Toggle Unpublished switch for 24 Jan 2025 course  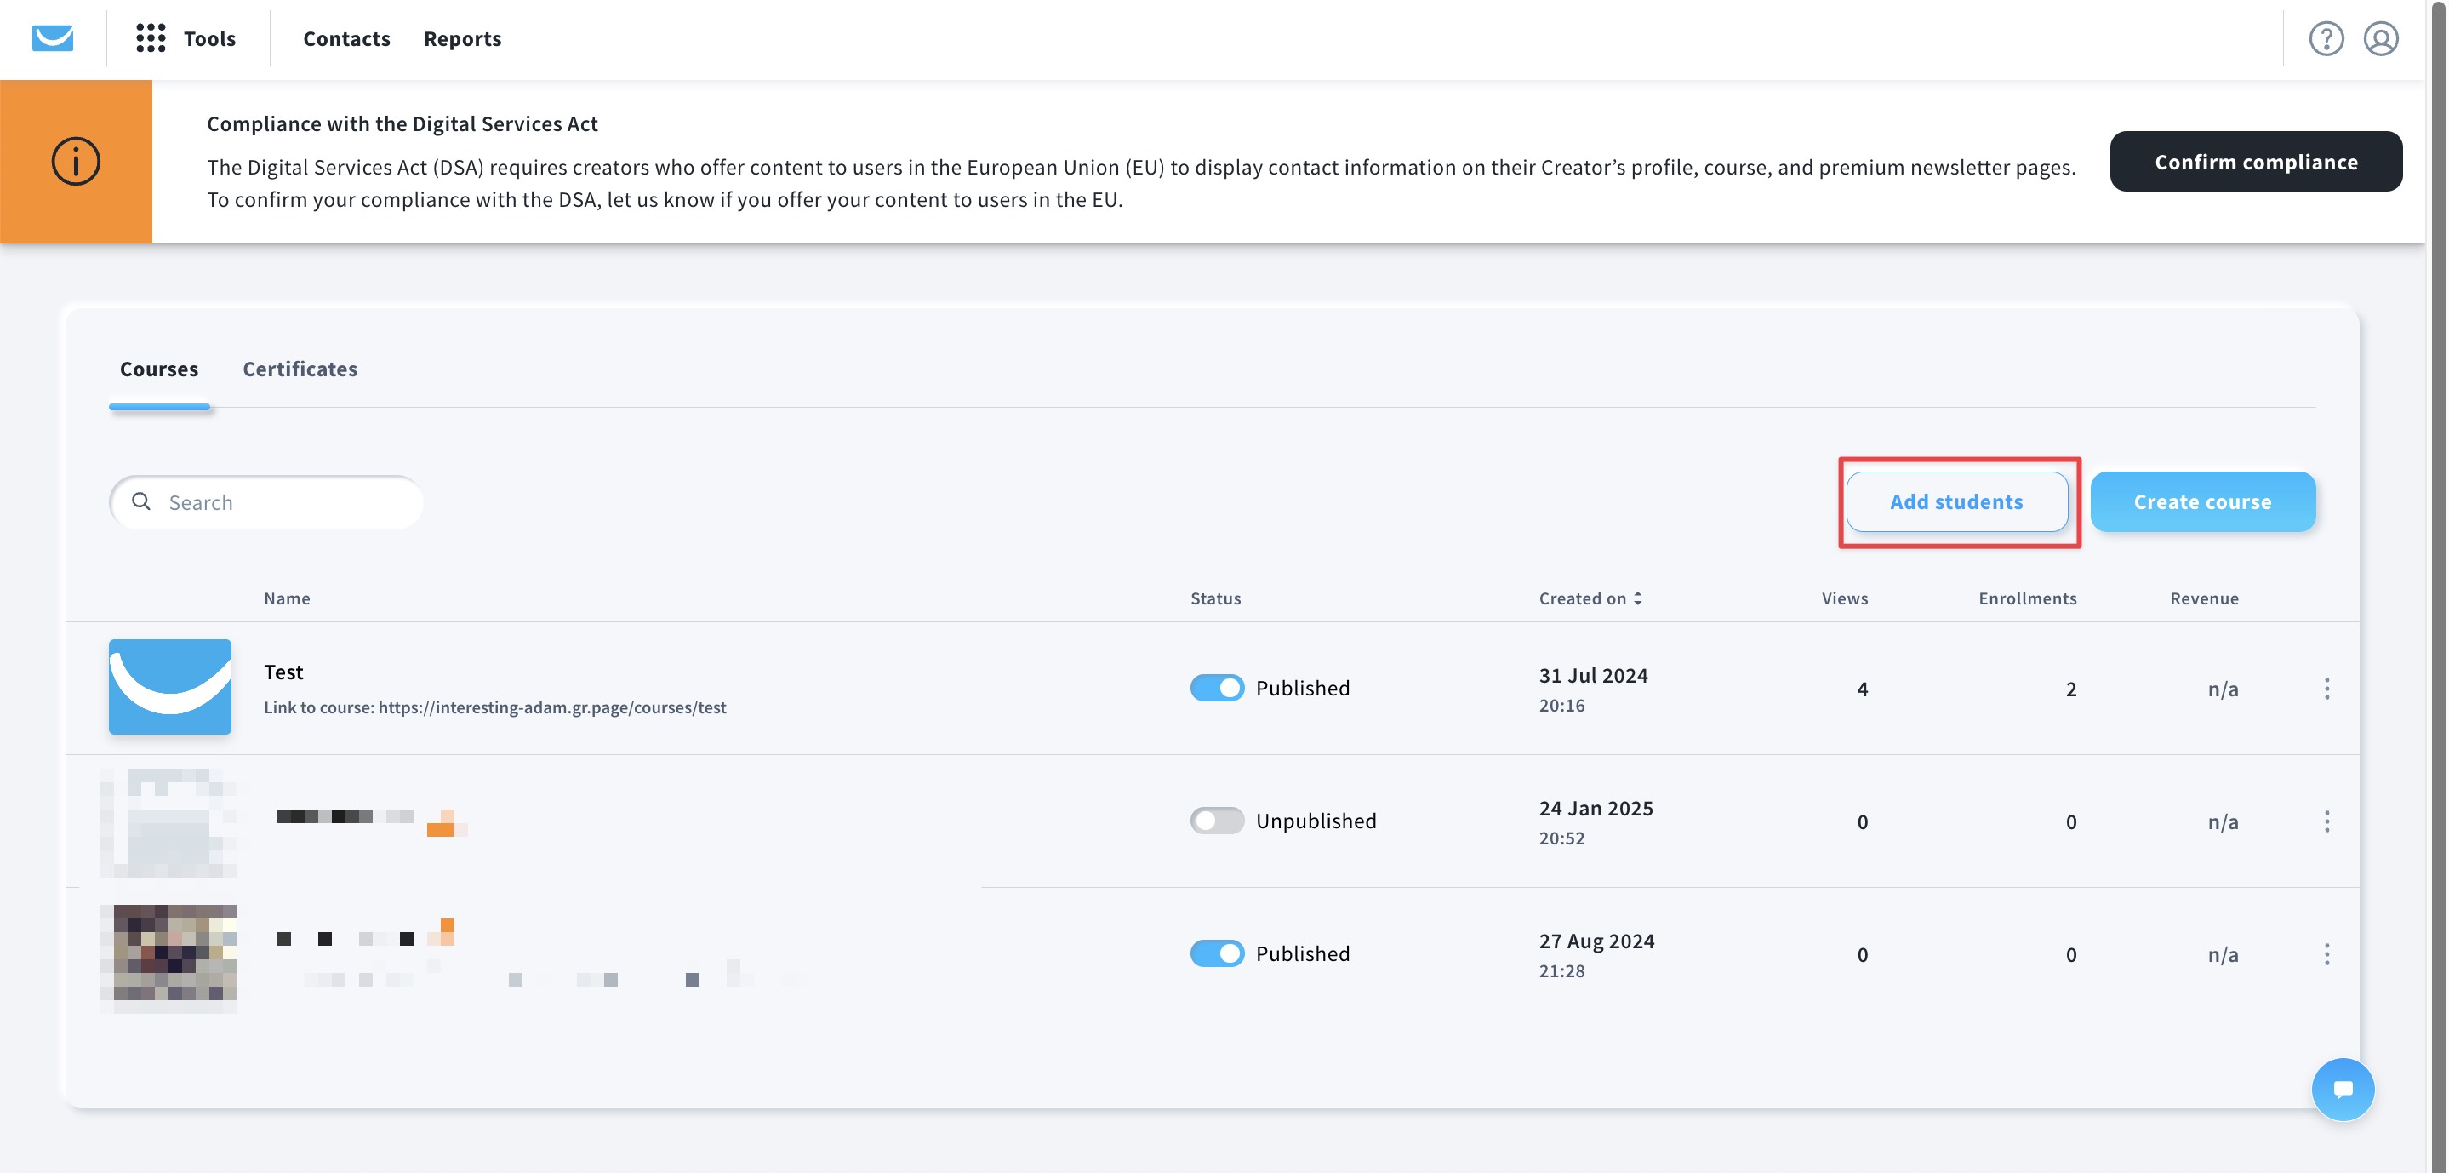tap(1216, 820)
